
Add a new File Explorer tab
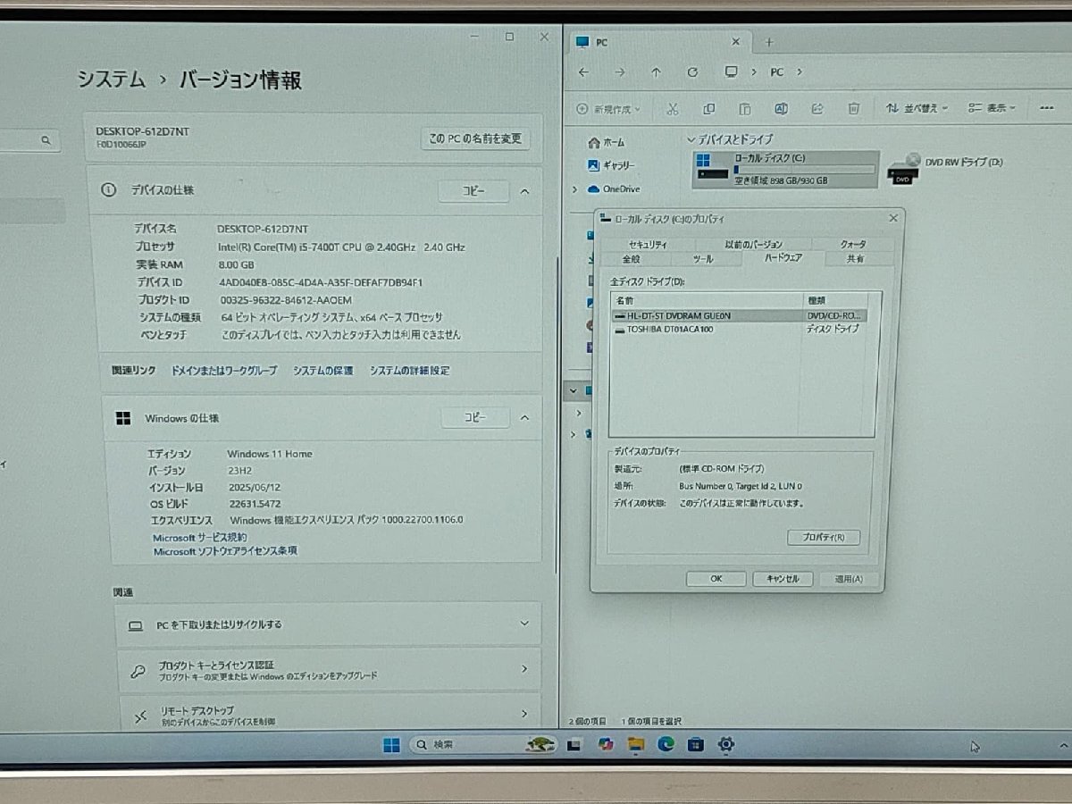point(769,42)
